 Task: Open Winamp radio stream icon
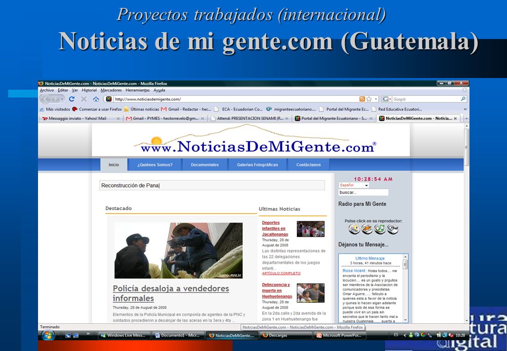(x=367, y=229)
